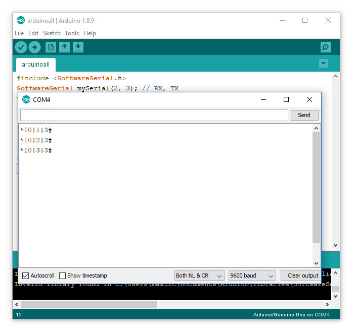Toggle the Autoscroll checkbox
Viewport: 356px width, 331px height.
pos(25,275)
